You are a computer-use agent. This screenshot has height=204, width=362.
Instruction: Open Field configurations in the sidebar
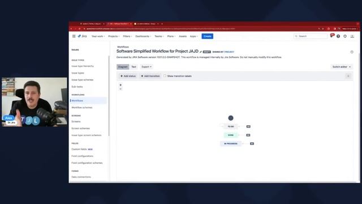tap(83, 156)
